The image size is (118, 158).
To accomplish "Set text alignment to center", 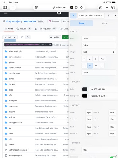I will tap(90, 66).
